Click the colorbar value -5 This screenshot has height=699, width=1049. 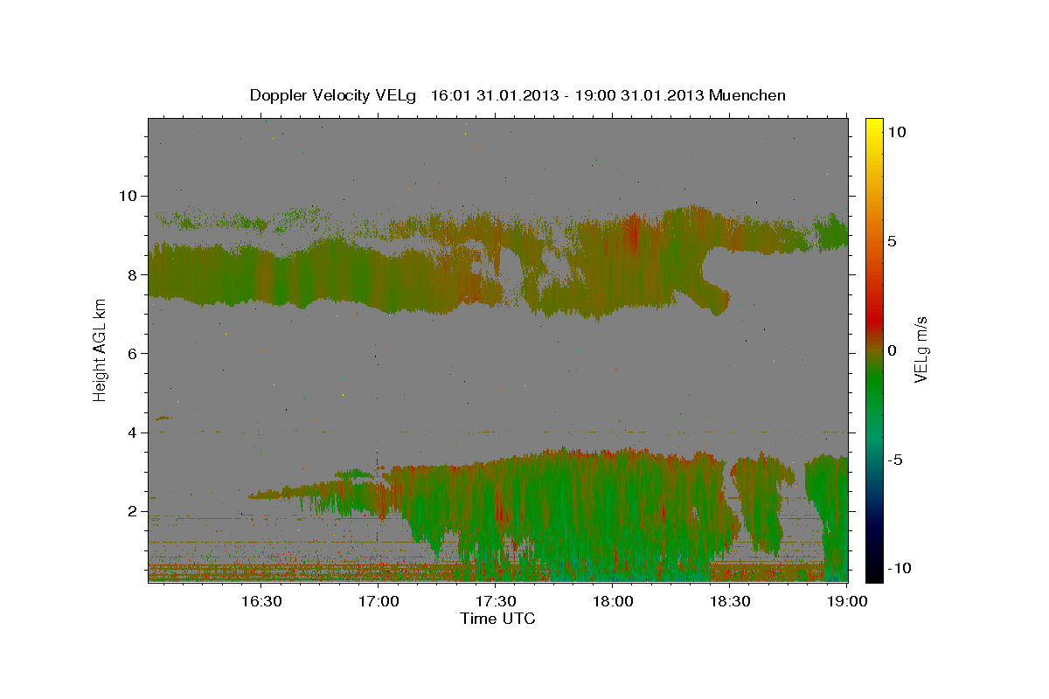[x=896, y=460]
